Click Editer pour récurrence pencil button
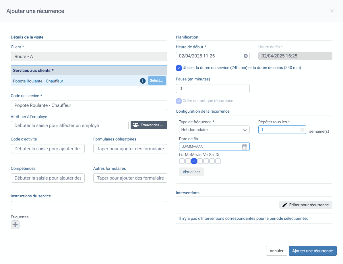343x264 pixels. tap(305, 205)
